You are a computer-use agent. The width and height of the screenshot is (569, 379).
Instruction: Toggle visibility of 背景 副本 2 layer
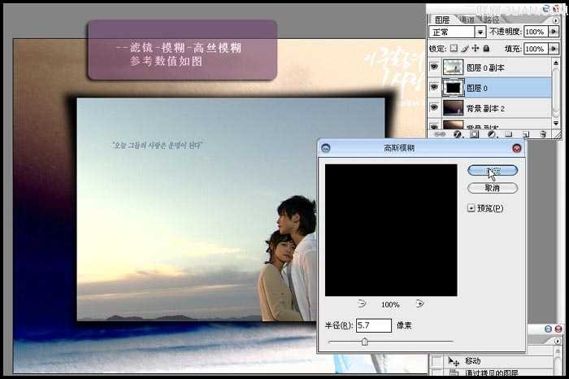click(x=434, y=107)
